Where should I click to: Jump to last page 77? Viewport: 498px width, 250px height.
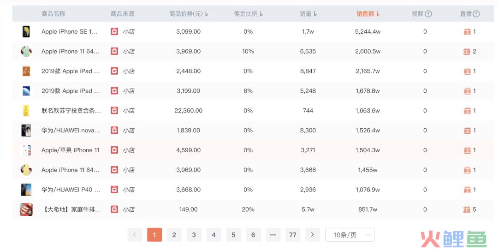tap(292, 235)
